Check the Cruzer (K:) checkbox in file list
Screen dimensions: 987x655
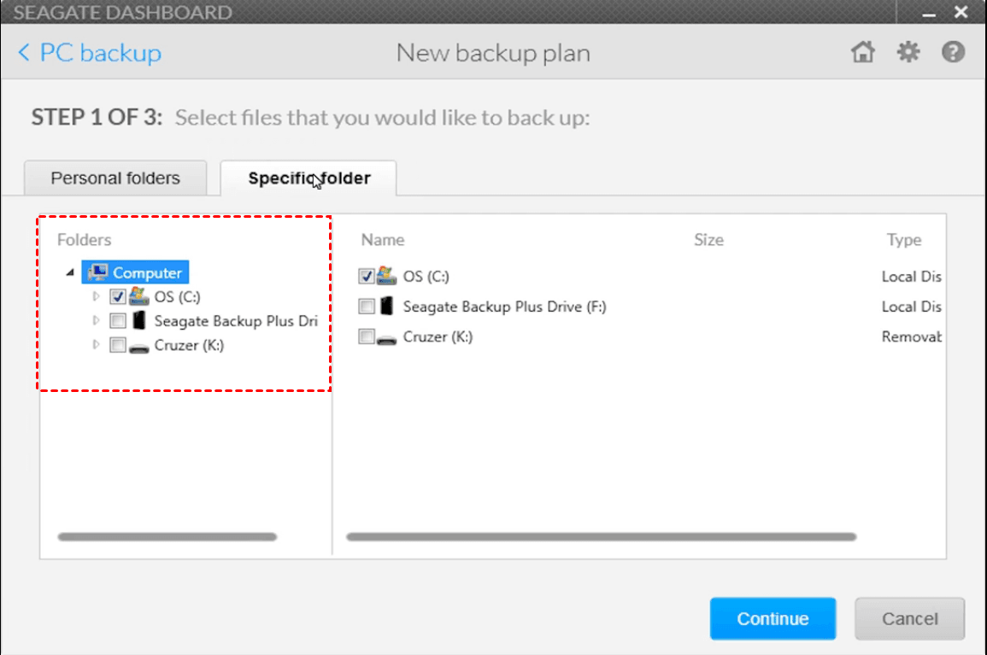click(367, 337)
